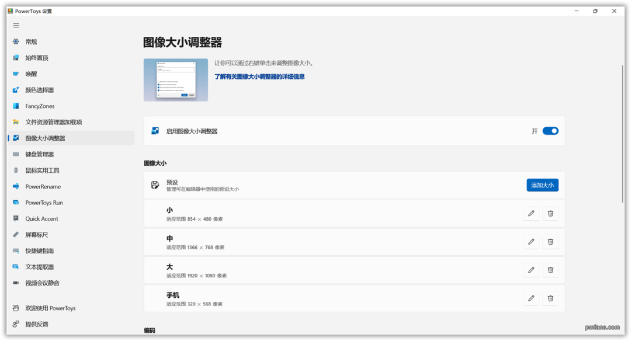This screenshot has height=341, width=631.
Task: Click the 欢迎使用 PowerToys icon
Action: coord(16,308)
